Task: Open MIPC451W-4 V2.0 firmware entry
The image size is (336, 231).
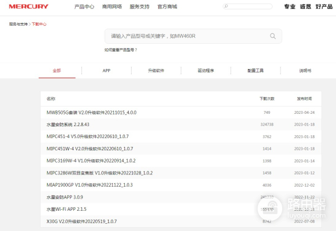Action: pos(90,149)
